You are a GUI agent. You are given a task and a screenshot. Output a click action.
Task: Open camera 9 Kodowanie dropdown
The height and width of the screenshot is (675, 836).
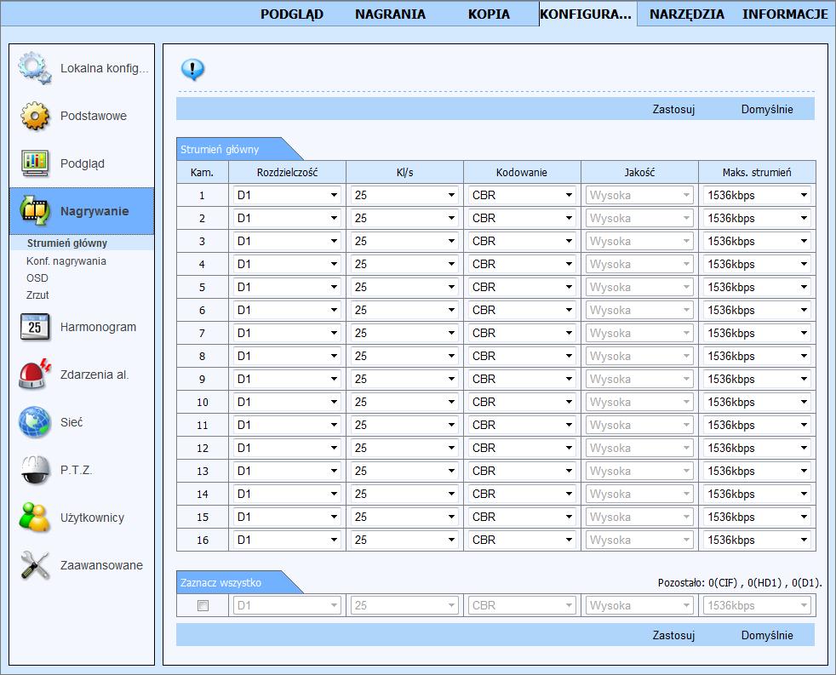522,379
